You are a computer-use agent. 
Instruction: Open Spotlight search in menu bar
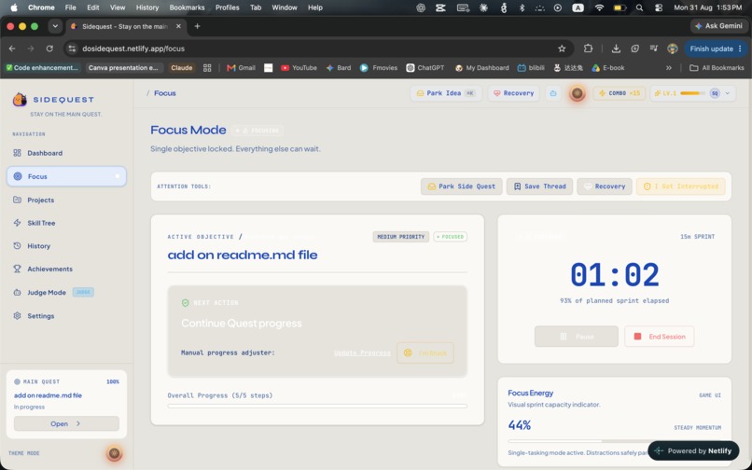click(639, 7)
